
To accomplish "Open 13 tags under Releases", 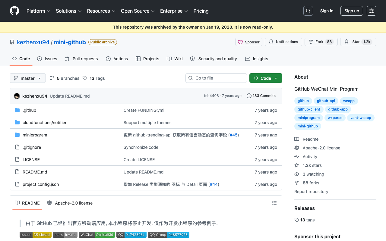I will 305,220.
